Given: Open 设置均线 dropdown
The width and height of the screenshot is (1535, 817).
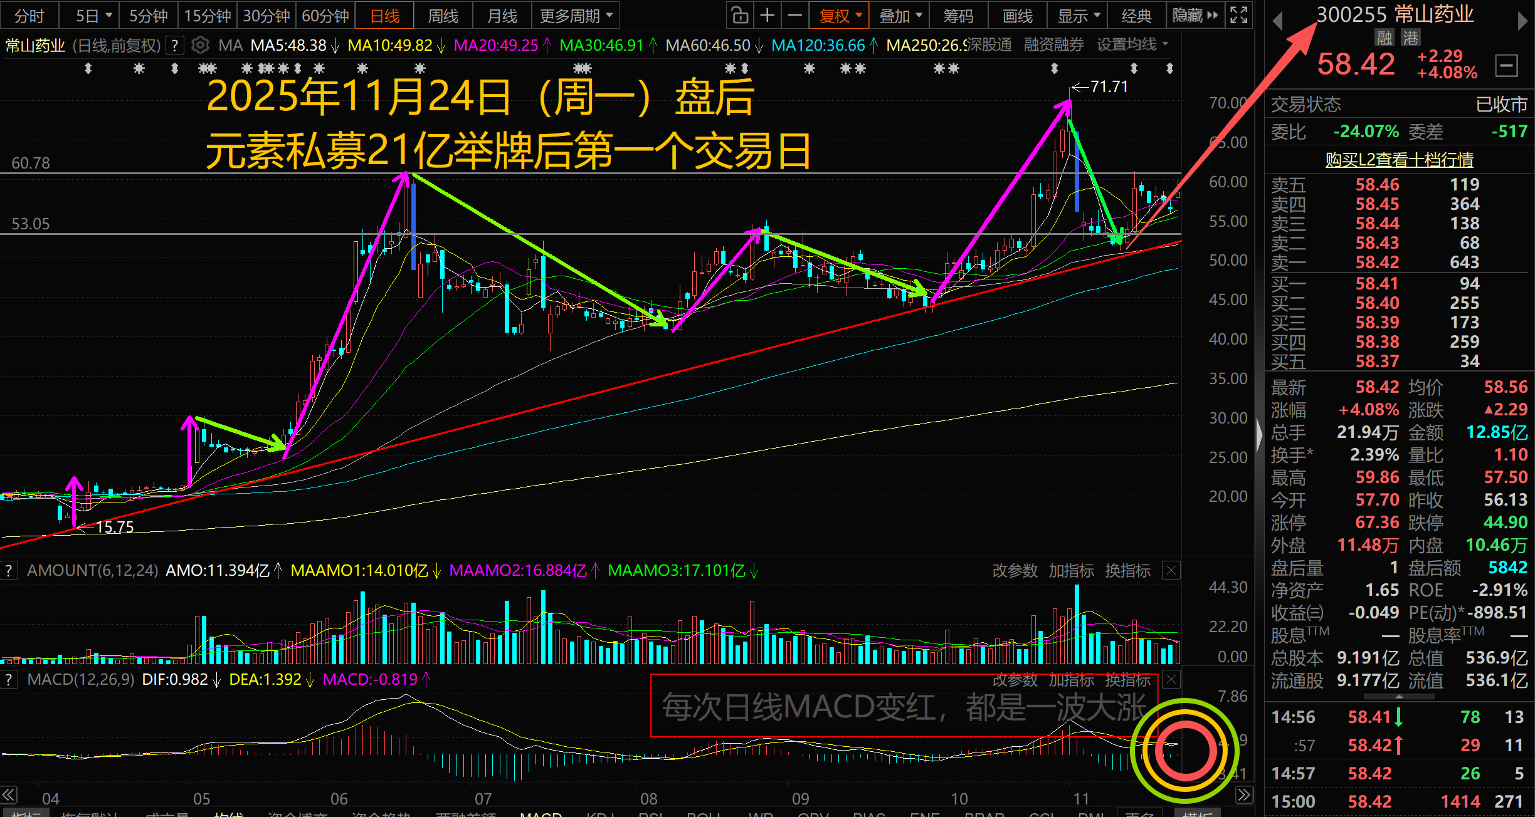Looking at the screenshot, I should pos(1132,45).
